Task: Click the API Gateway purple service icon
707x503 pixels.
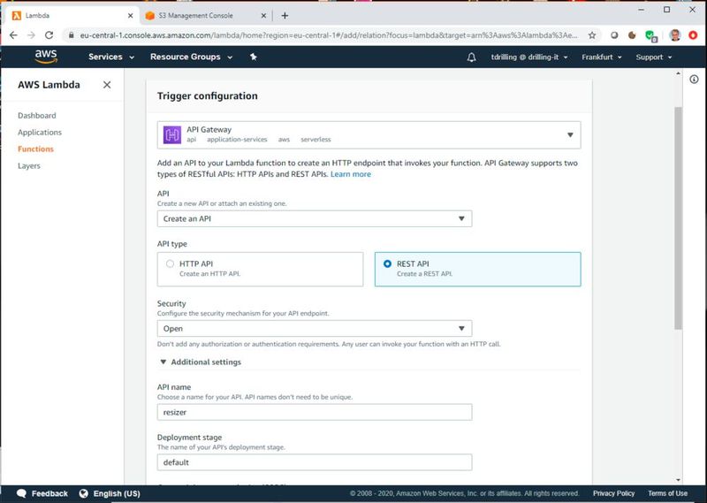Action: 171,134
